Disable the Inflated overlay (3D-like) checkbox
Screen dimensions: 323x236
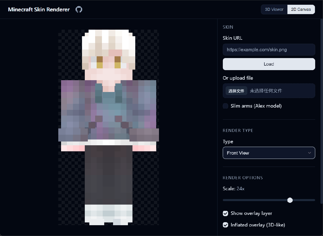225,225
